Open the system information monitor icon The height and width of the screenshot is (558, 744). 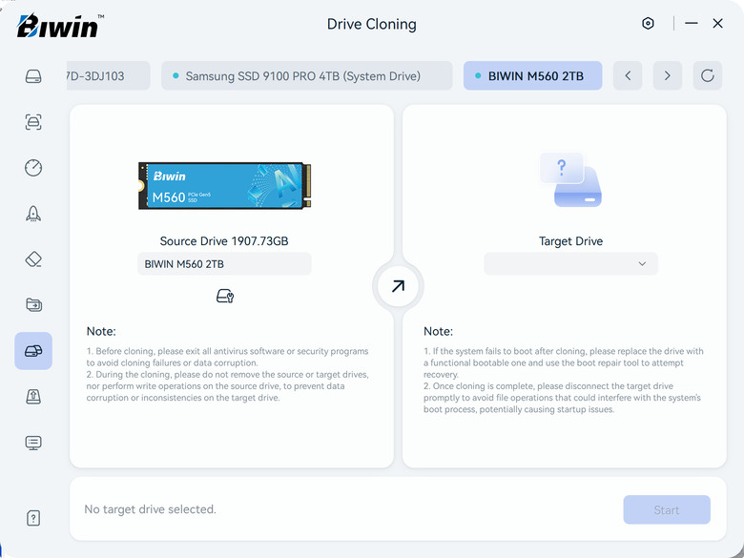pos(33,443)
